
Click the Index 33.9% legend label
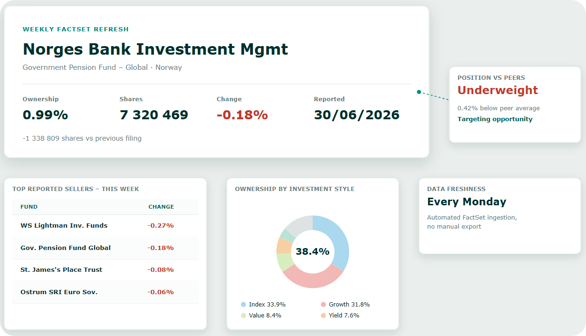[267, 305]
